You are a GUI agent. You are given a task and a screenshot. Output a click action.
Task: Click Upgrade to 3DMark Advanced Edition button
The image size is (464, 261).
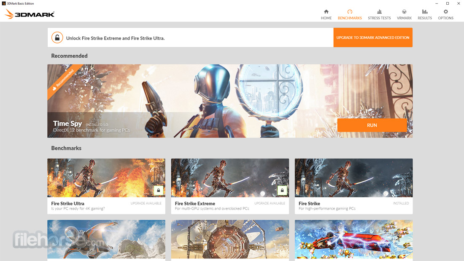(373, 38)
